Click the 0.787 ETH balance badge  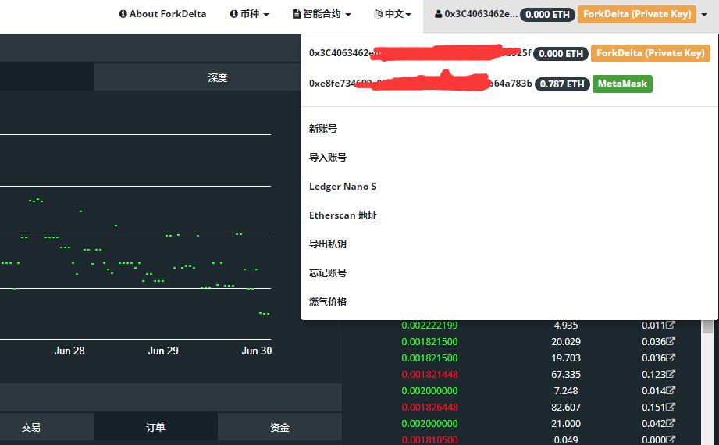click(562, 84)
